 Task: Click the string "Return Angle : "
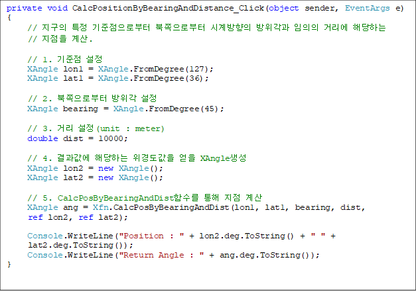click(162, 255)
